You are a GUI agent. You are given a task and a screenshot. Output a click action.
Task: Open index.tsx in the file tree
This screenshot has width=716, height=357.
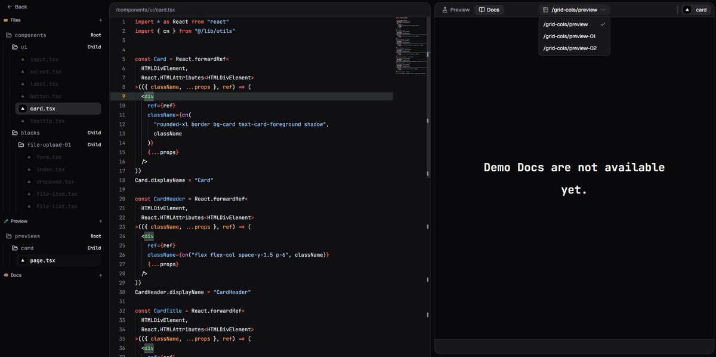(50, 170)
